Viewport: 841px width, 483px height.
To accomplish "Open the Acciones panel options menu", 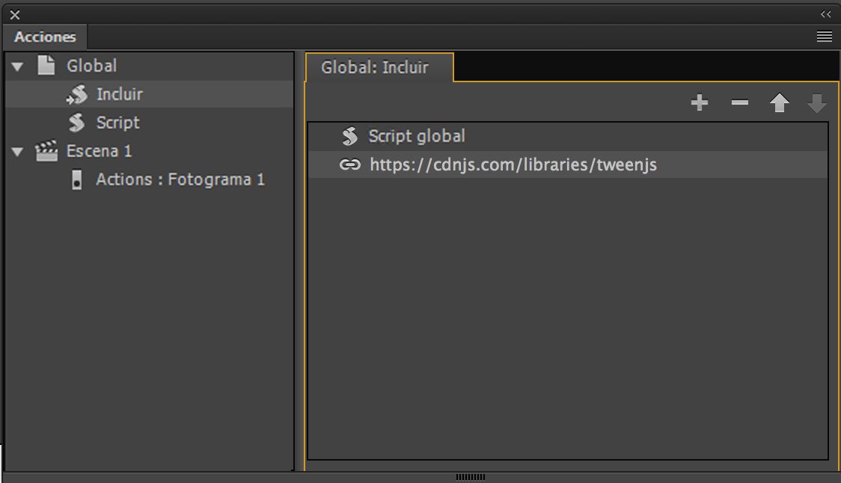I will (x=825, y=37).
